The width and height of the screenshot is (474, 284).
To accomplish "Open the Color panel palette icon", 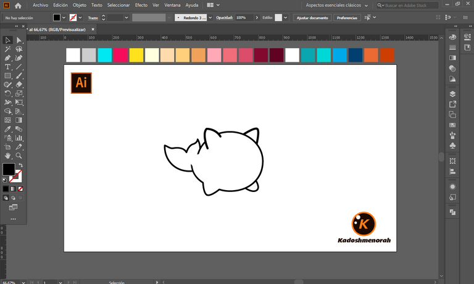I will [452, 37].
